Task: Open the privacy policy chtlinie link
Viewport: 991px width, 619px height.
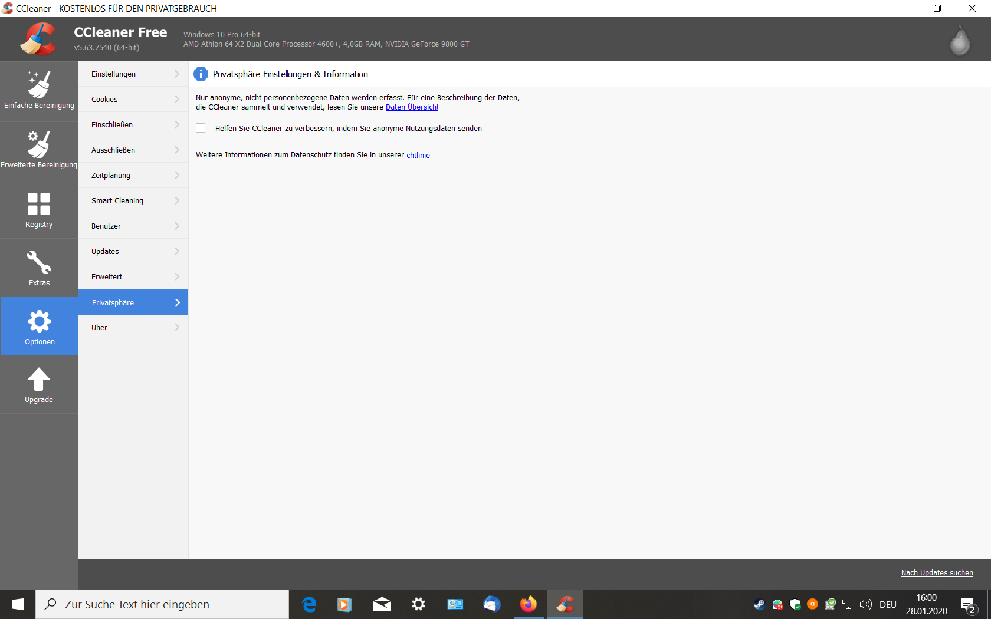Action: click(x=418, y=156)
